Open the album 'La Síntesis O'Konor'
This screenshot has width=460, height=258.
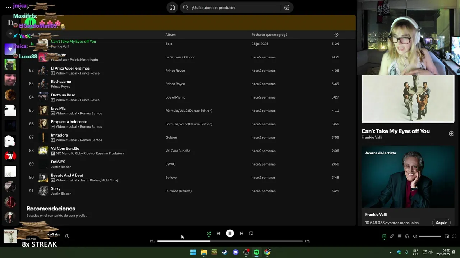(x=180, y=57)
